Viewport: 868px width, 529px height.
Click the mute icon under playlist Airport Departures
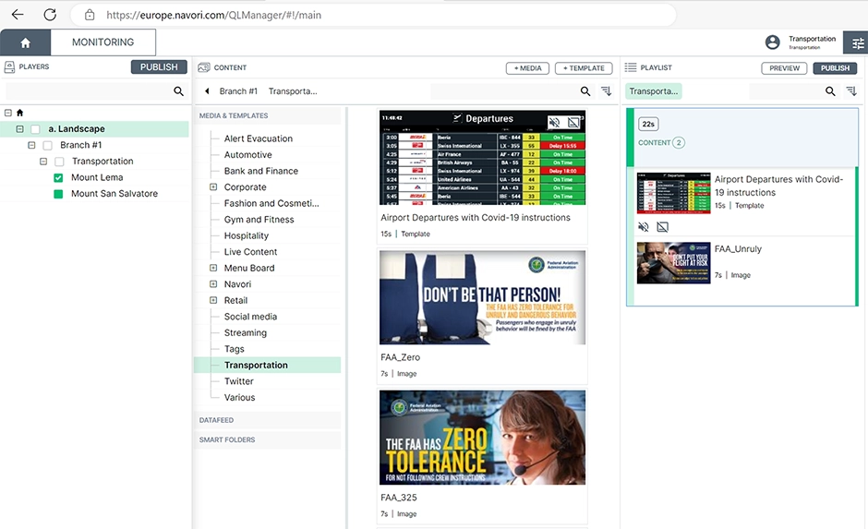click(644, 227)
